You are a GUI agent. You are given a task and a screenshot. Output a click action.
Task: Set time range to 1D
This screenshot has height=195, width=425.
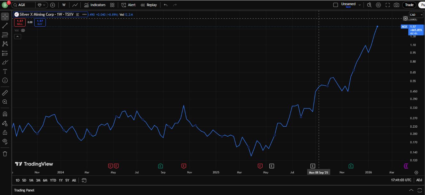click(18, 180)
